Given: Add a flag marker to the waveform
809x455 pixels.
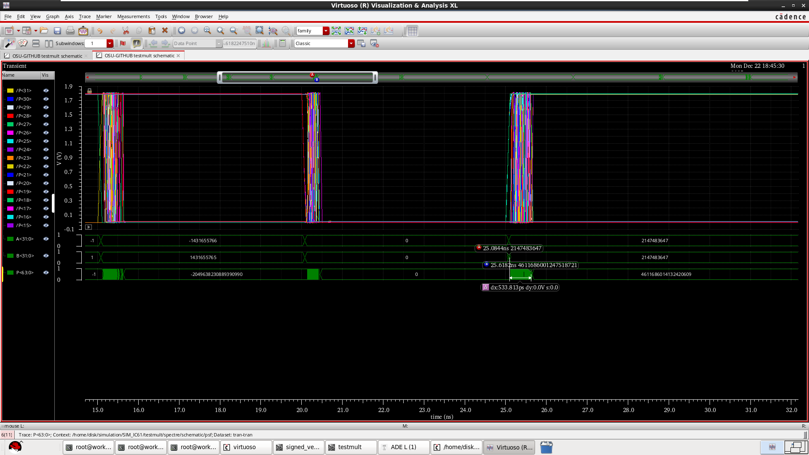Looking at the screenshot, I should [122, 43].
